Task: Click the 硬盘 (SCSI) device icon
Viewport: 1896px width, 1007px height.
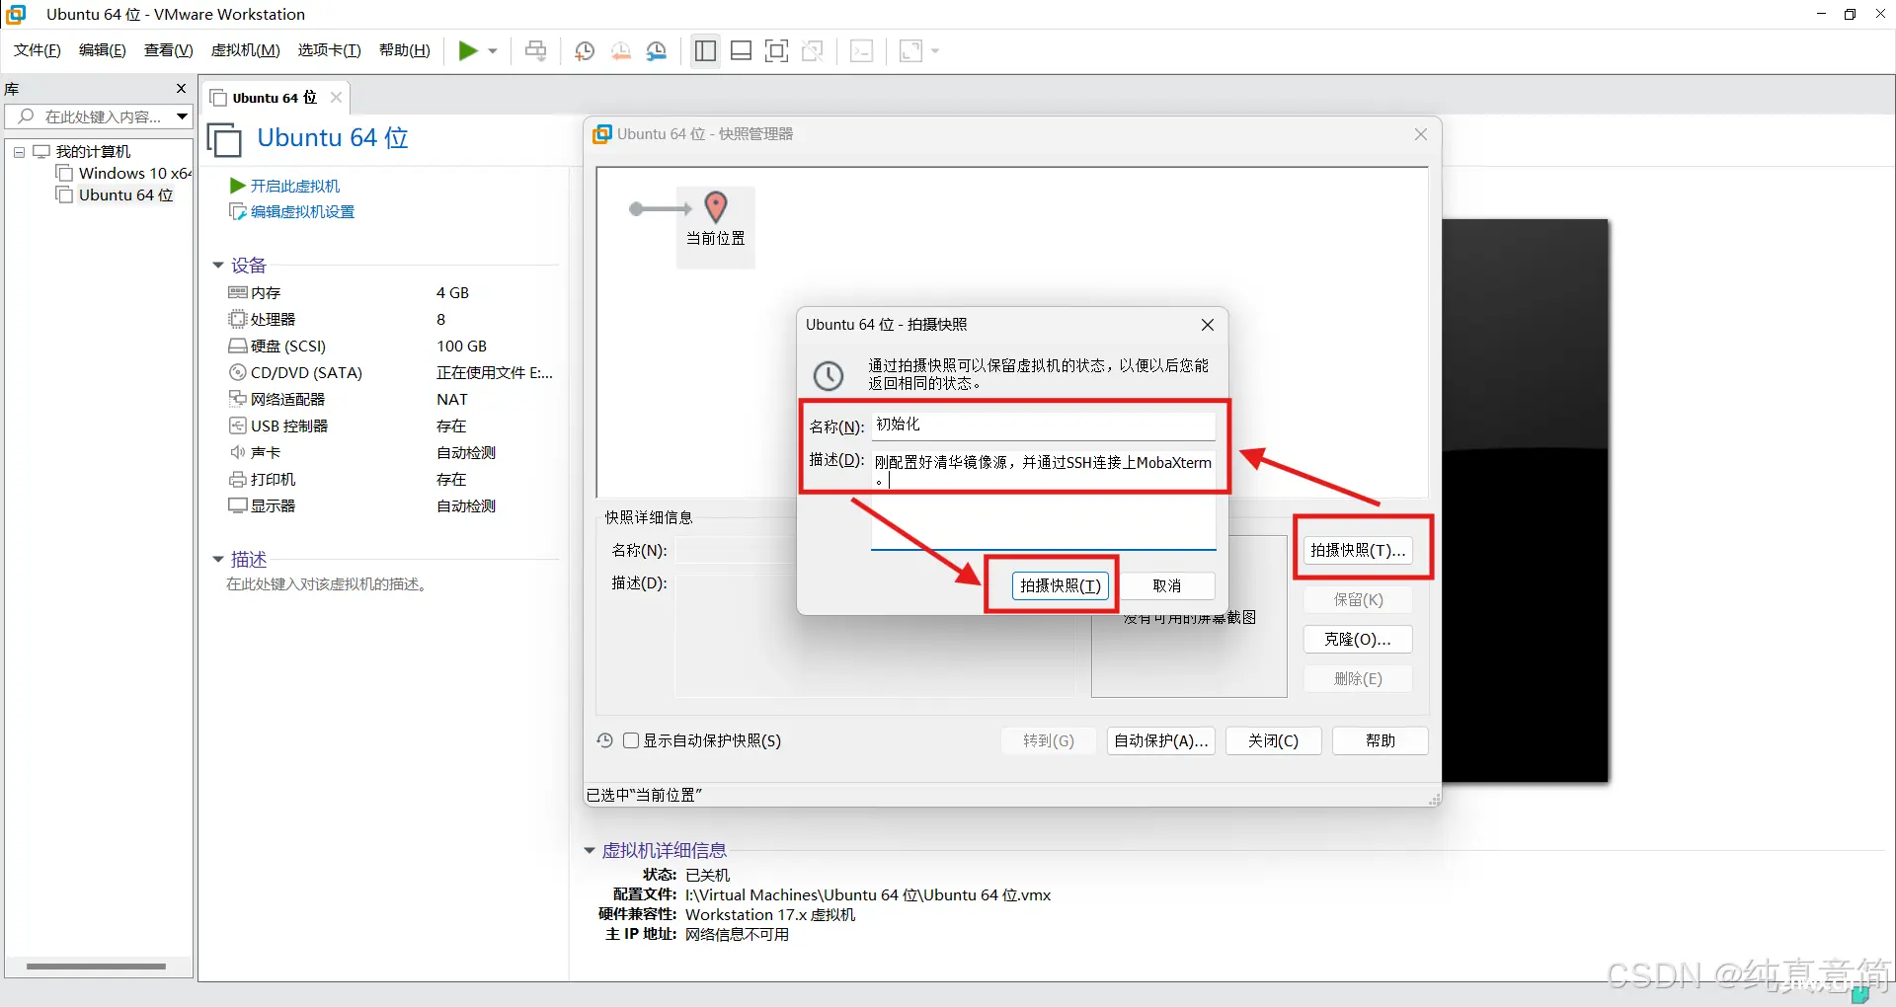Action: point(238,346)
